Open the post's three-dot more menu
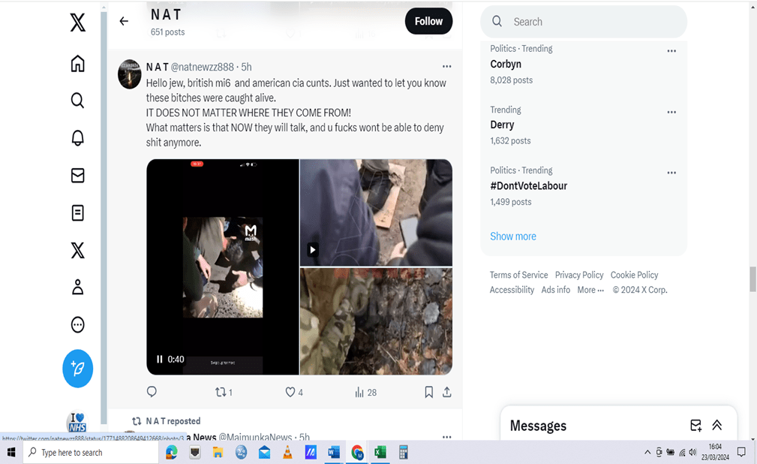757x464 pixels. [x=446, y=67]
